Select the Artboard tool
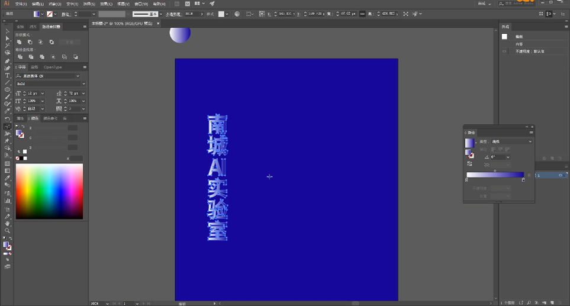Viewport: 570px width, 306px height. coord(7,210)
